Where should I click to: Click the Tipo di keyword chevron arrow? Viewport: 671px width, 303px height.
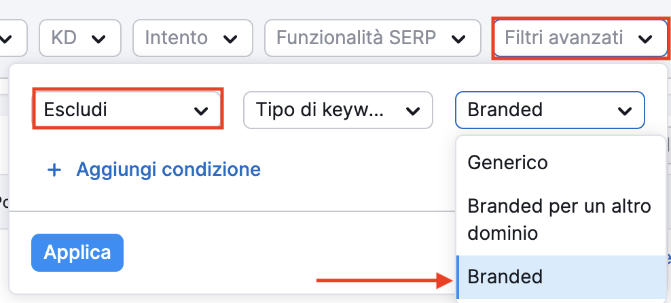tap(412, 110)
